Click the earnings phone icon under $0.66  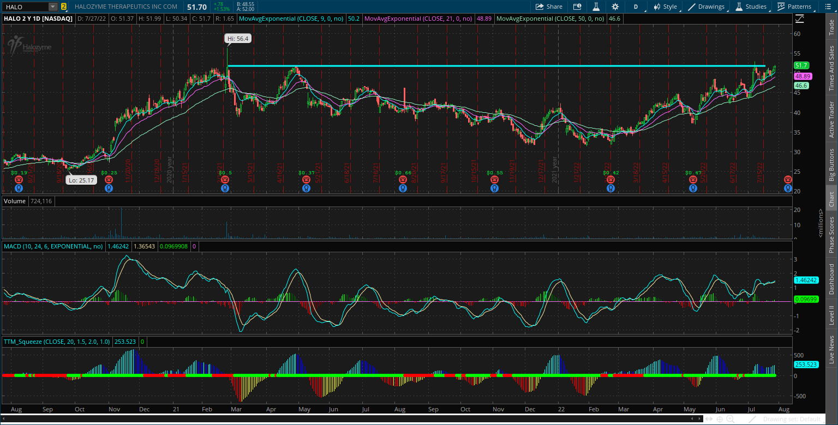pos(403,179)
